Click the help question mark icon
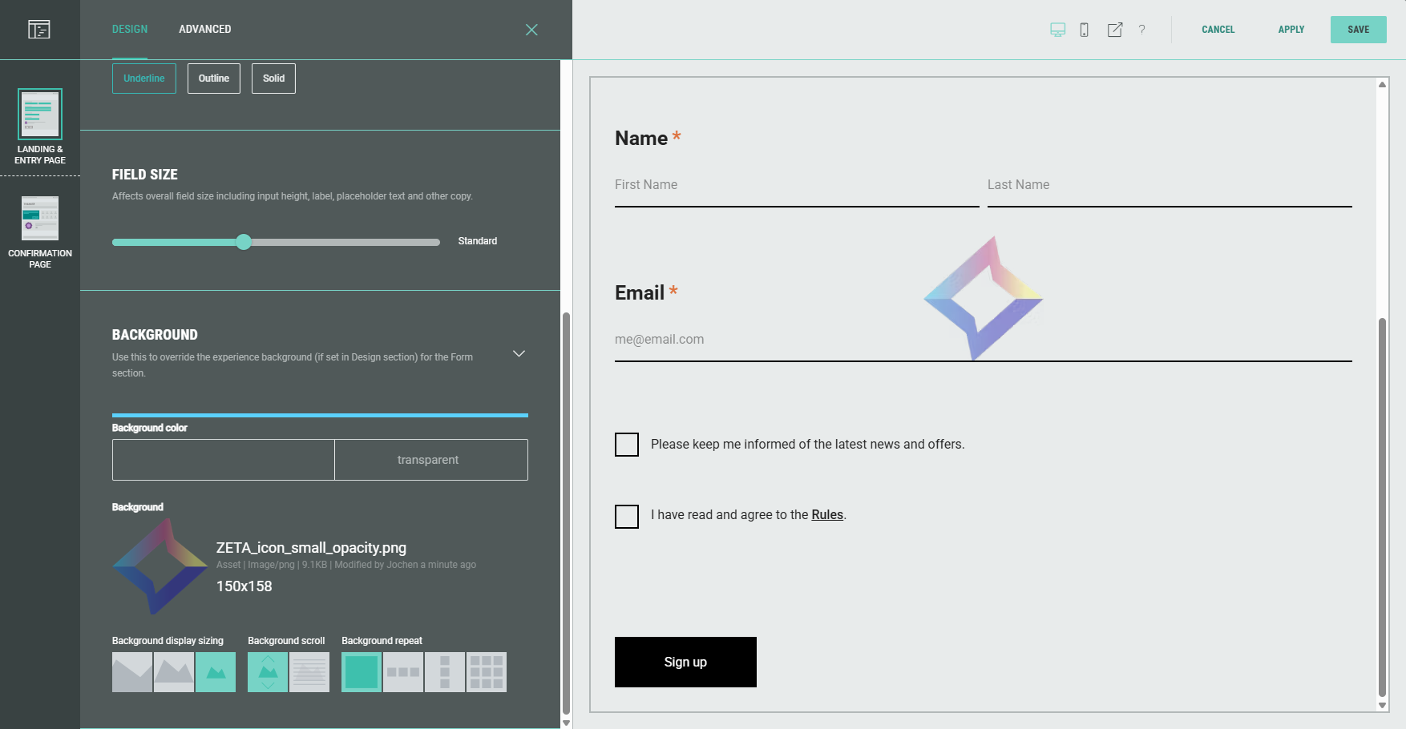Image resolution: width=1406 pixels, height=729 pixels. pos(1141,30)
